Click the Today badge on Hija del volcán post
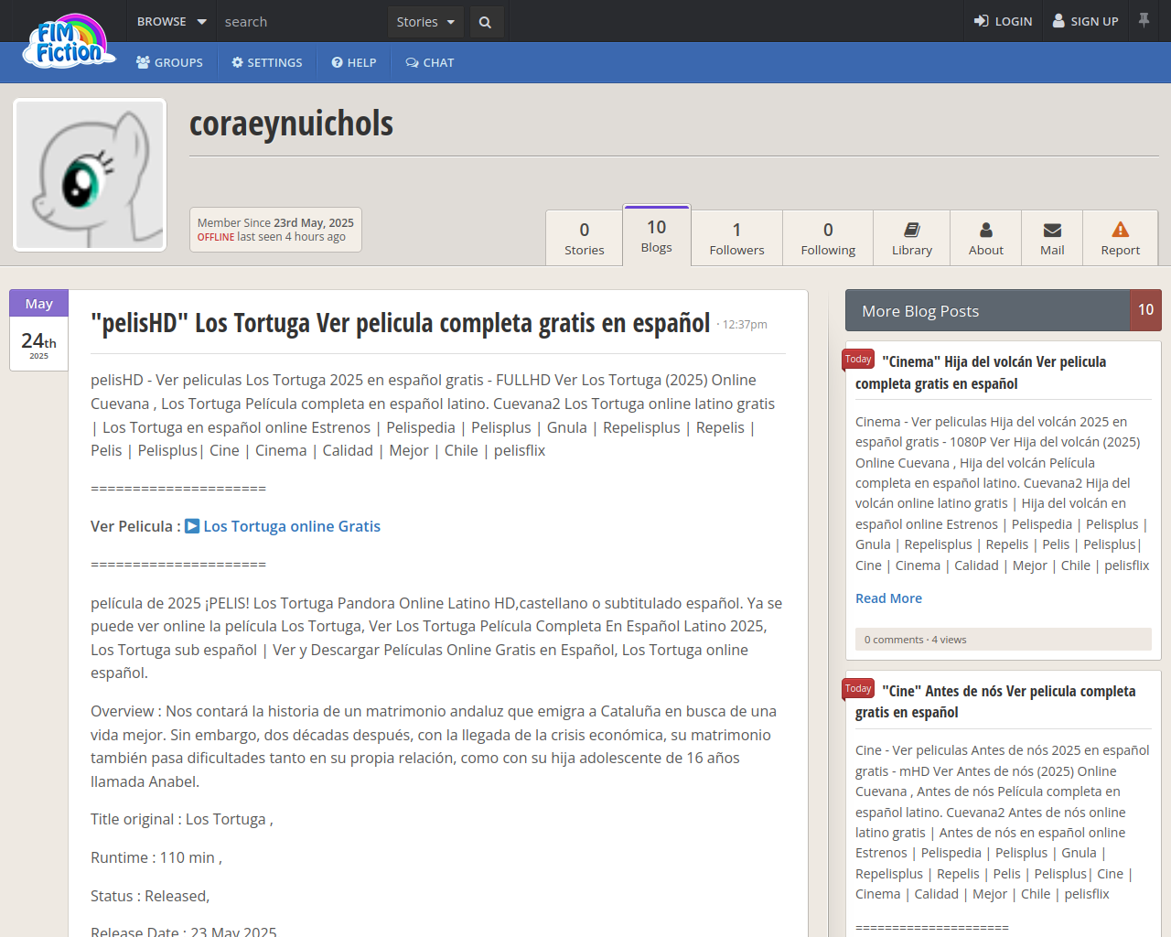This screenshot has width=1171, height=937. (858, 360)
